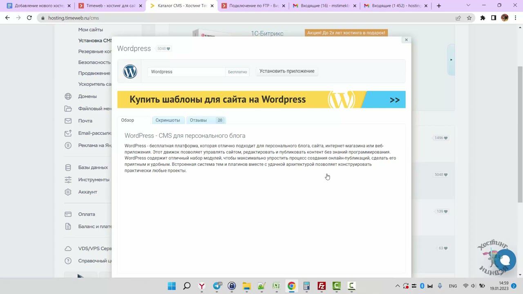Click the Wordpress name input field
The width and height of the screenshot is (523, 294).
[x=186, y=71]
